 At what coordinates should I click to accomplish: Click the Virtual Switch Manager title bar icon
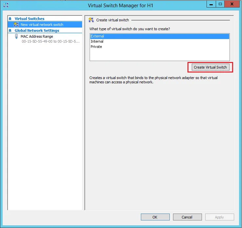tap(6, 5)
